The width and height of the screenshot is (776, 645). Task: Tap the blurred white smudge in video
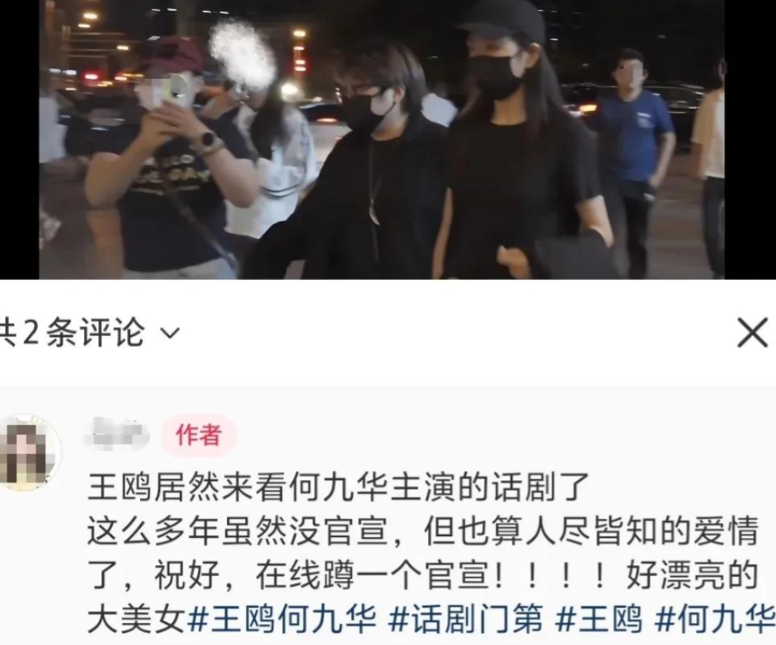click(x=242, y=55)
